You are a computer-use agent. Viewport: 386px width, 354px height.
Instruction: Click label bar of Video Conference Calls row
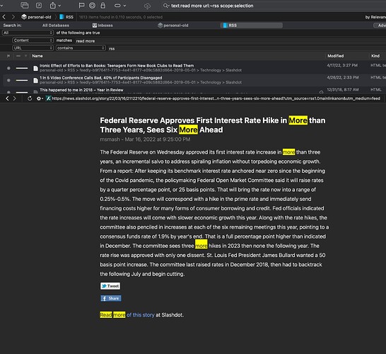(x=22, y=80)
